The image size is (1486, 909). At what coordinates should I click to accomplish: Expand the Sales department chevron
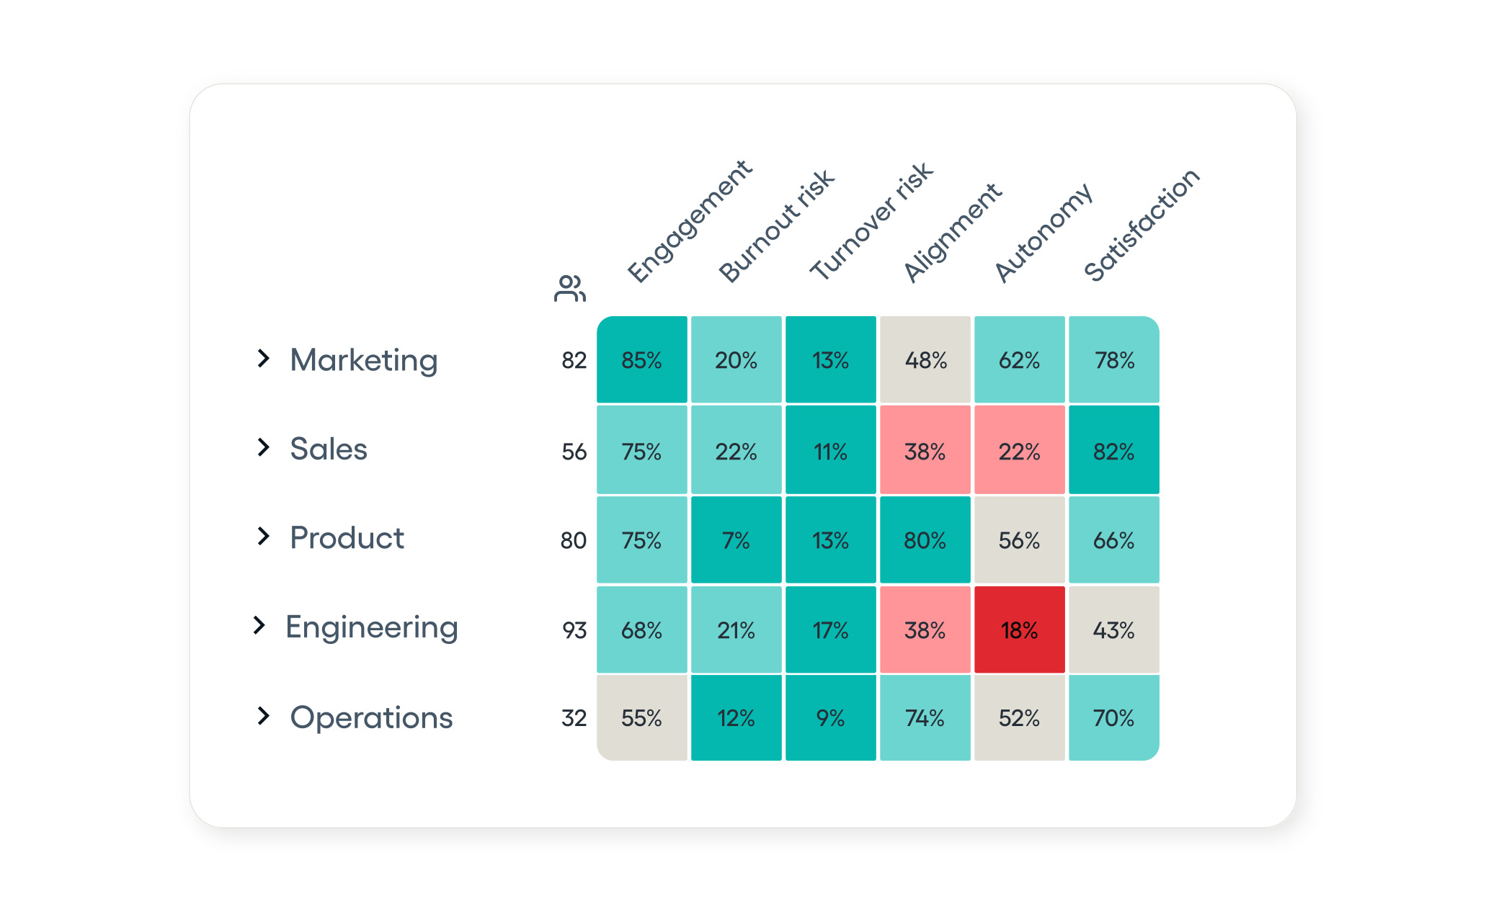click(x=264, y=448)
